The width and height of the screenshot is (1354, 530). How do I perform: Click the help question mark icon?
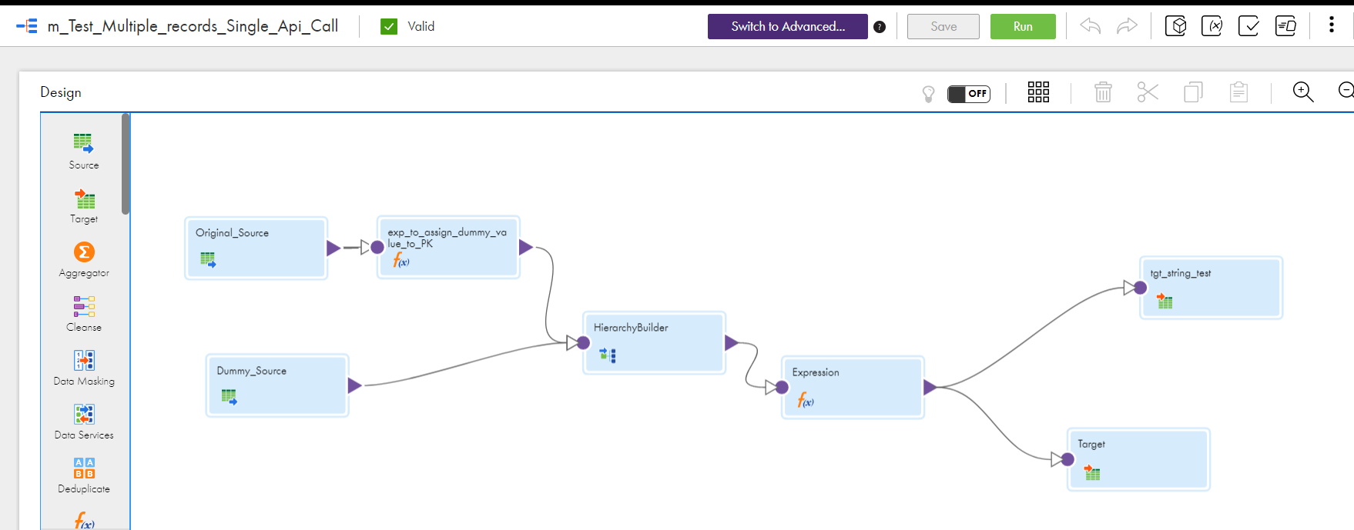tap(880, 27)
